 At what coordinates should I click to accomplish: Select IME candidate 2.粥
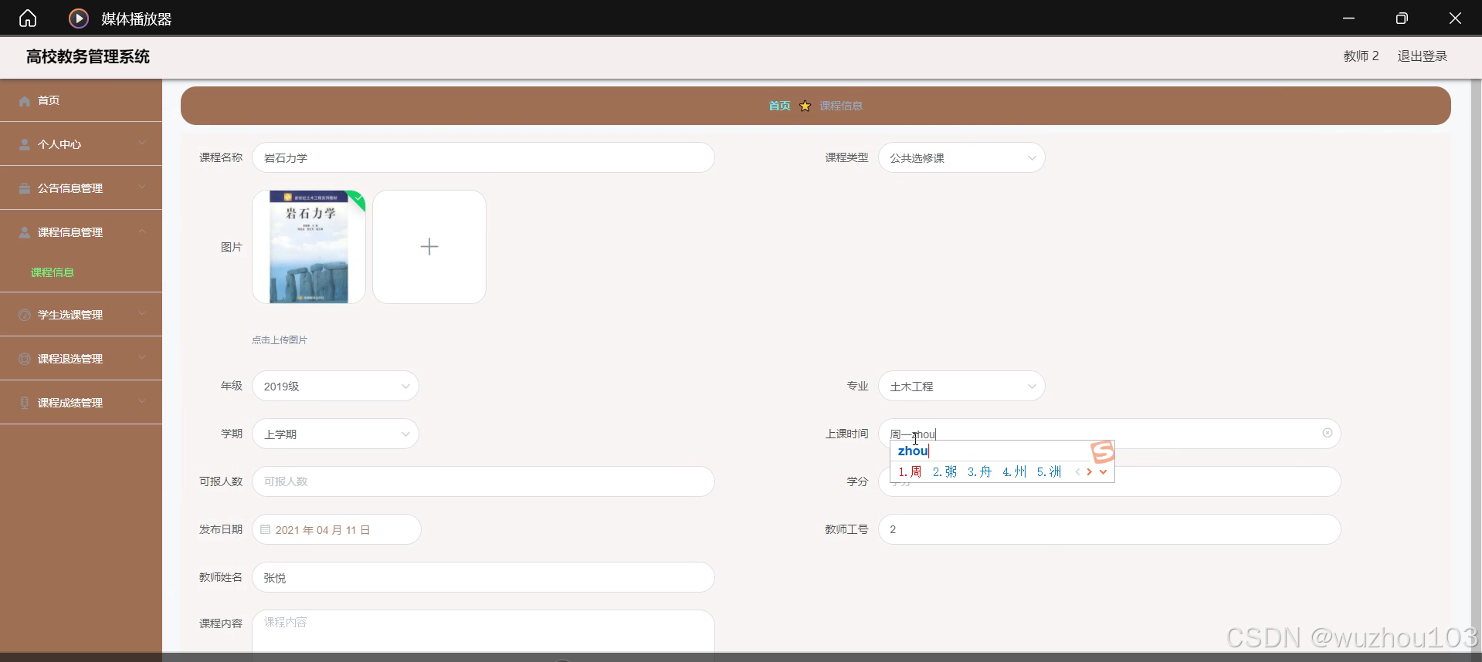[944, 472]
